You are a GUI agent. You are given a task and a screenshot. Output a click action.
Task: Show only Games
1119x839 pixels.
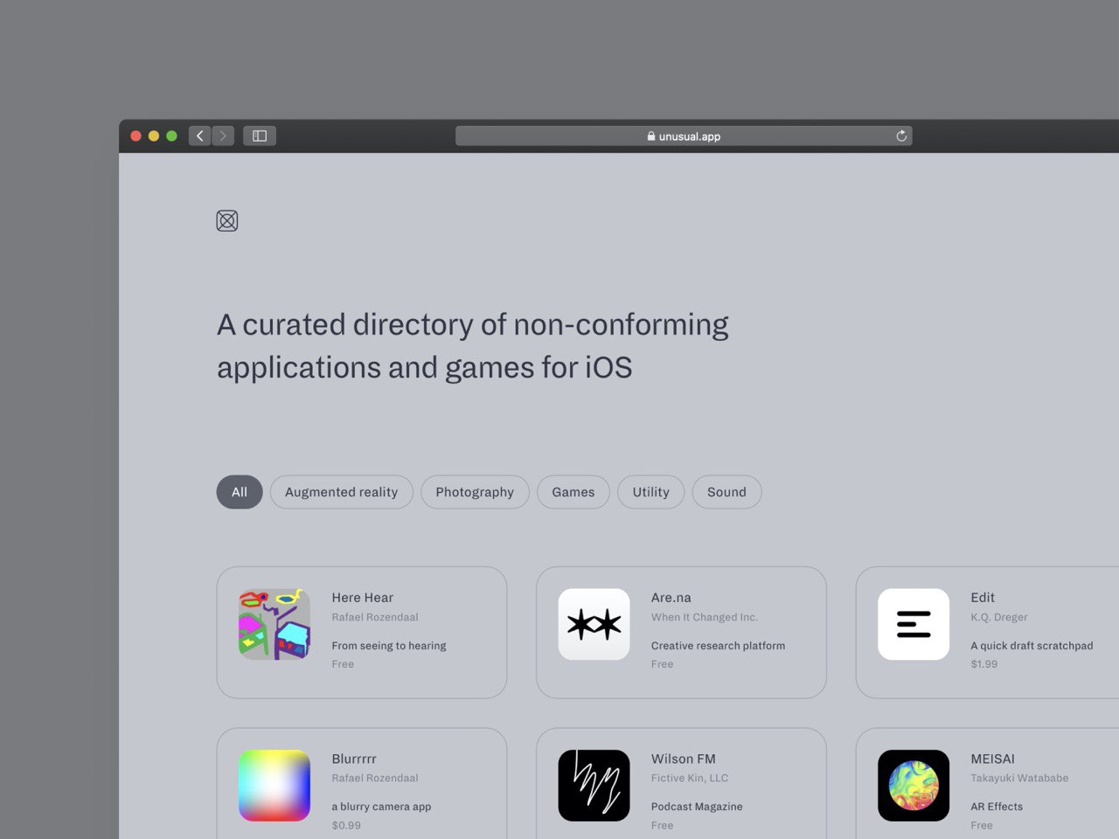[573, 492]
